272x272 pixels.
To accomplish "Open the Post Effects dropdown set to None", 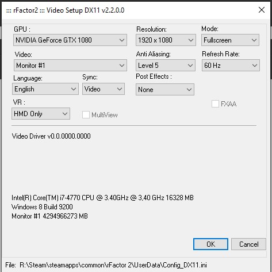I will click(x=165, y=90).
